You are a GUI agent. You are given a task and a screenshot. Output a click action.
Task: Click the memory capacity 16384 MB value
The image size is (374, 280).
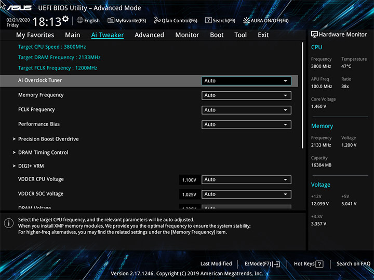click(x=322, y=165)
